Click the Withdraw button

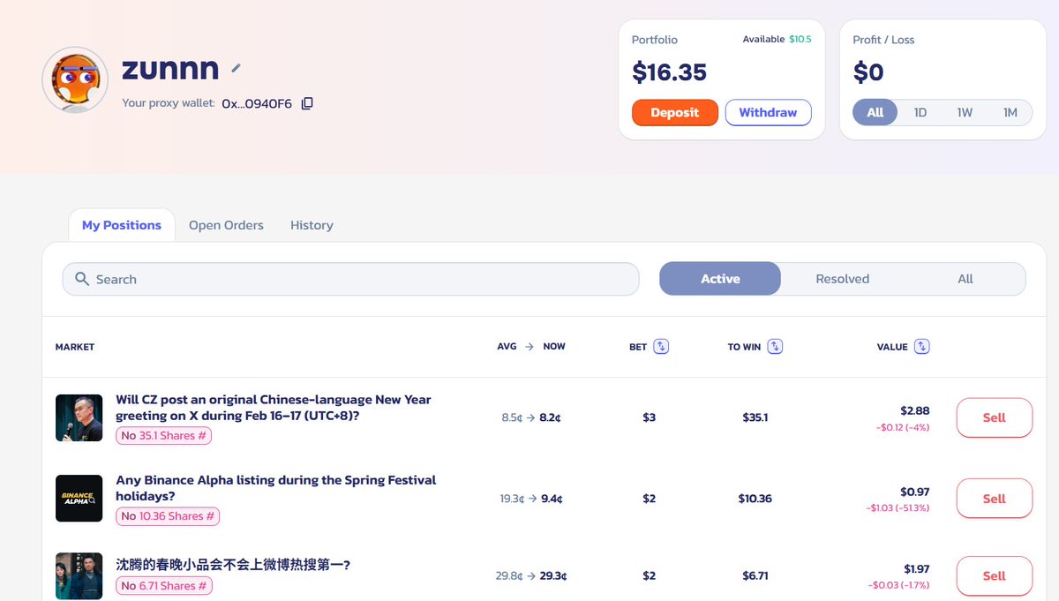coord(768,113)
